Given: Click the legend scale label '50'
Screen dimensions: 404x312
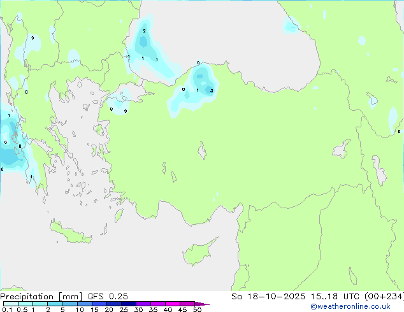Looking at the screenshot, I should tap(197, 309).
